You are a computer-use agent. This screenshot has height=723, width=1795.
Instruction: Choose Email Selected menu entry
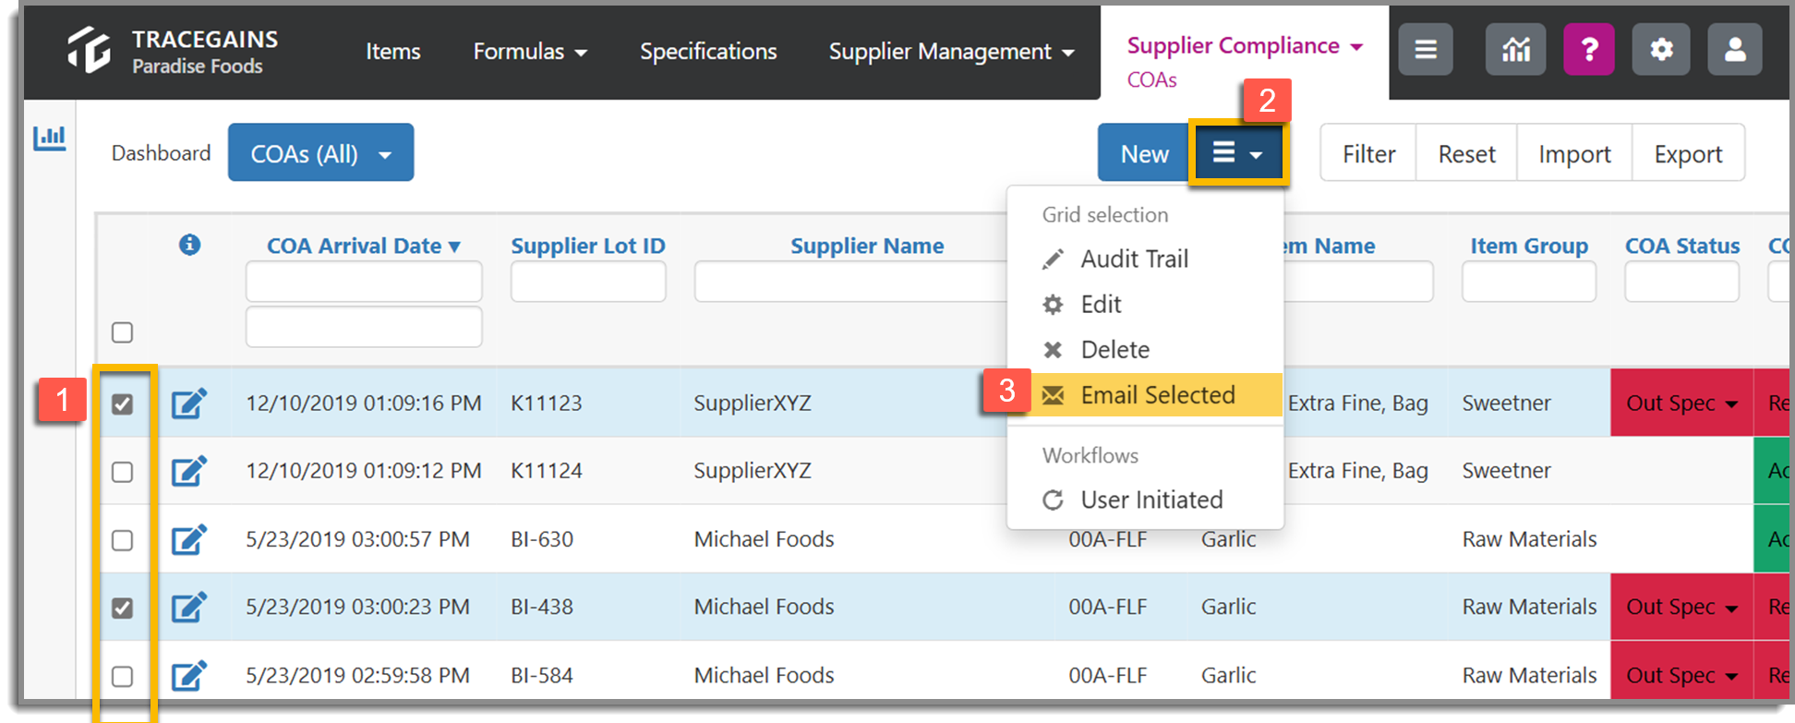pos(1145,395)
